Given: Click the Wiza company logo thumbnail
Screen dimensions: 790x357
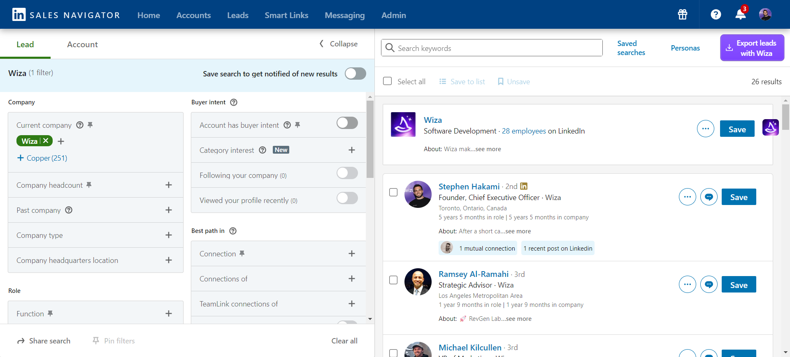Looking at the screenshot, I should 403,124.
